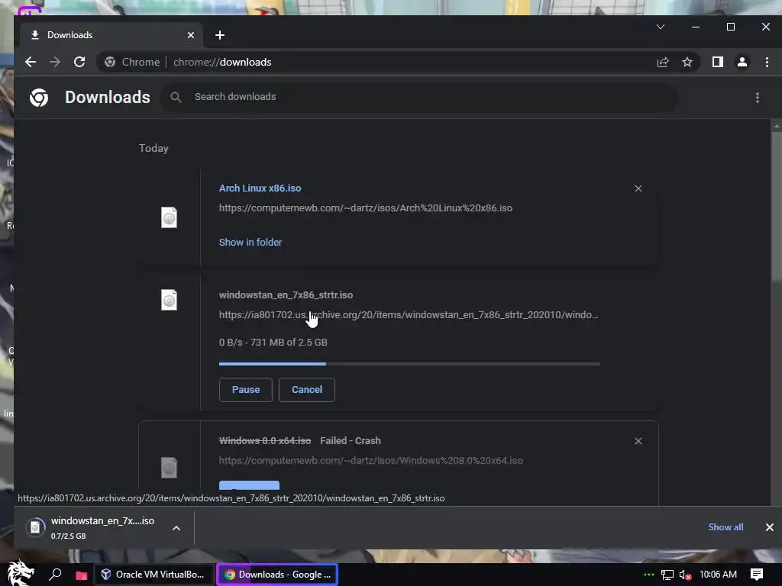Click the share page icon in address bar
Image resolution: width=782 pixels, height=586 pixels.
click(x=663, y=62)
